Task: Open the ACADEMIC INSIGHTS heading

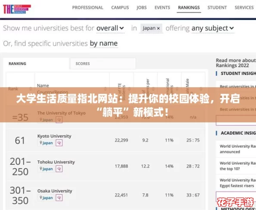Action: pyautogui.click(x=238, y=133)
